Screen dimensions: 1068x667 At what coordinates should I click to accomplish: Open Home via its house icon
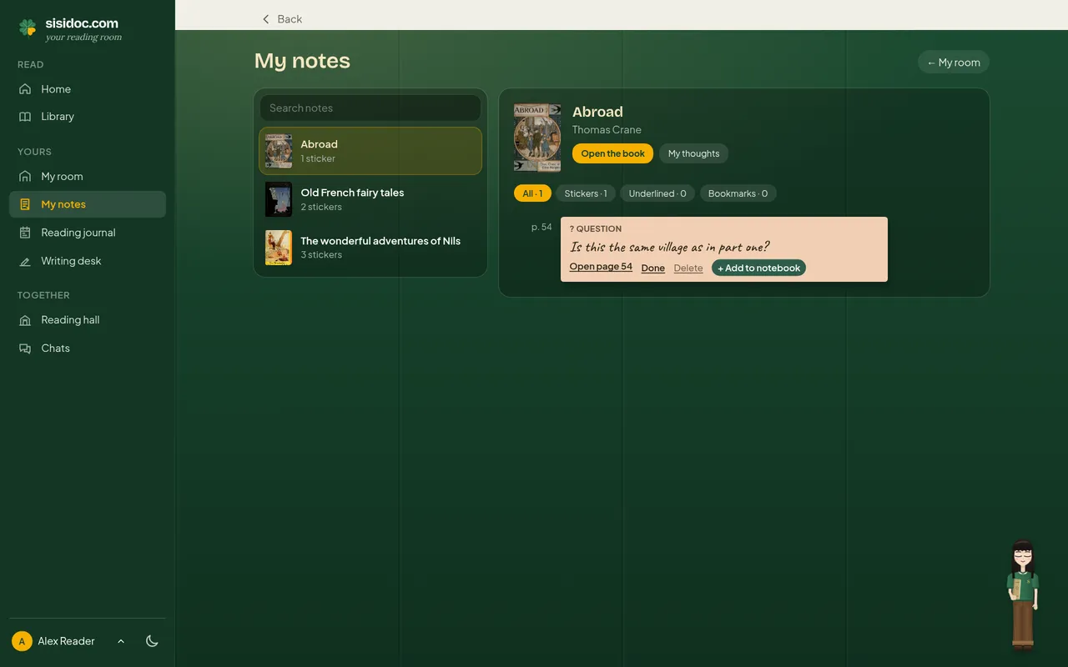click(25, 89)
